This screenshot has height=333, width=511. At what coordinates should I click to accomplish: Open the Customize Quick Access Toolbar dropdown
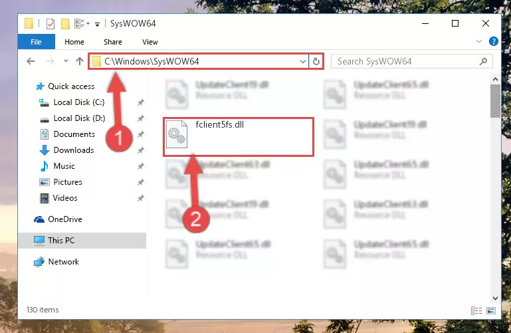(x=97, y=24)
